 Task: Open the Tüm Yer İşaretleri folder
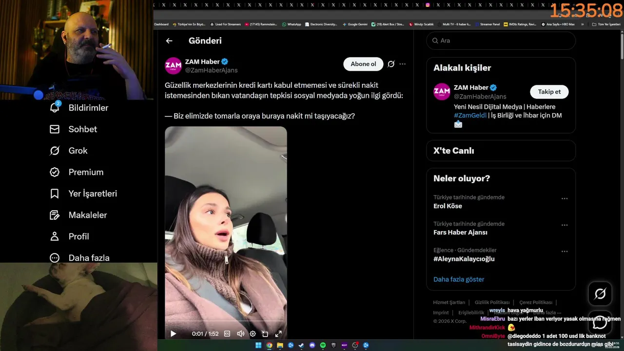pos(606,24)
